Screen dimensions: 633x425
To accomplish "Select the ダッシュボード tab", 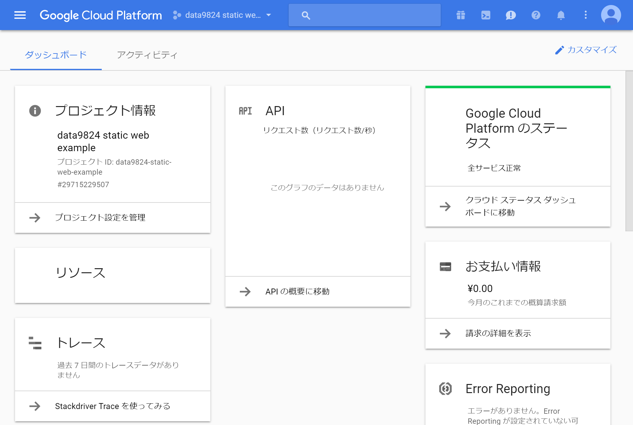I will click(x=56, y=55).
